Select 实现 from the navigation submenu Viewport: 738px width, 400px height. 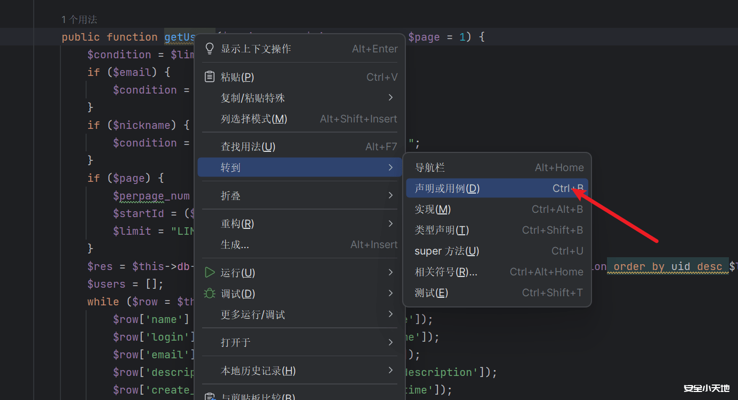[433, 209]
